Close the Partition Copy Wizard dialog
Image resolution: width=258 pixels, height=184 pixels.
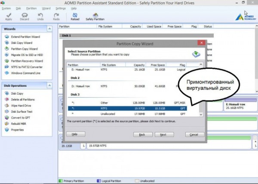pyautogui.click(x=201, y=43)
